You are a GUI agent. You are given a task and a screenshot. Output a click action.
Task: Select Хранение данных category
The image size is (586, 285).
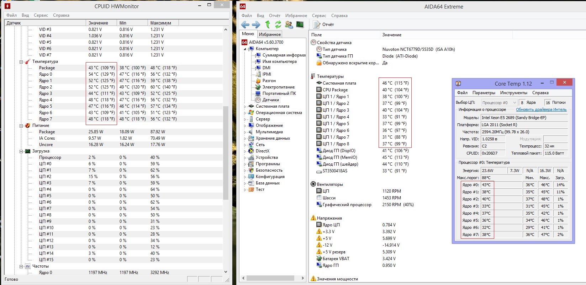pyautogui.click(x=269, y=138)
